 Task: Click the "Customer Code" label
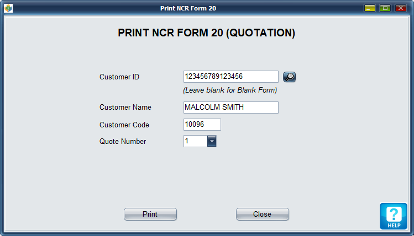pyautogui.click(x=124, y=125)
